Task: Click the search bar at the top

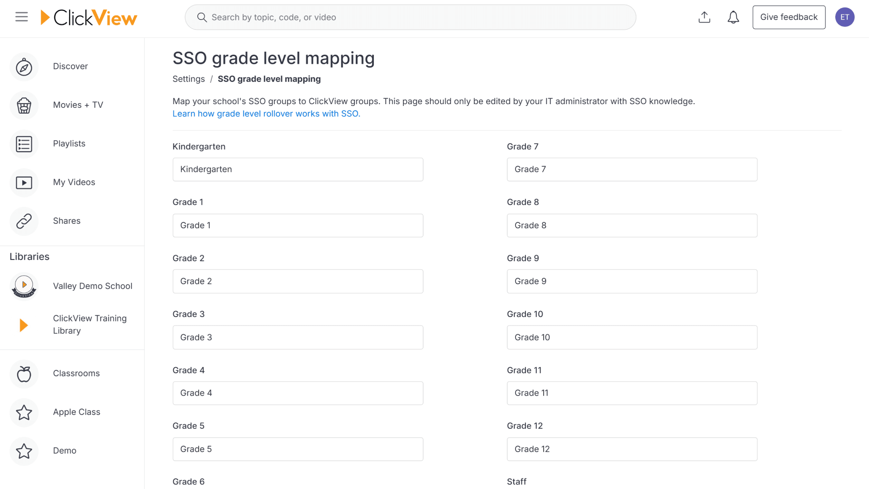Action: click(x=410, y=17)
